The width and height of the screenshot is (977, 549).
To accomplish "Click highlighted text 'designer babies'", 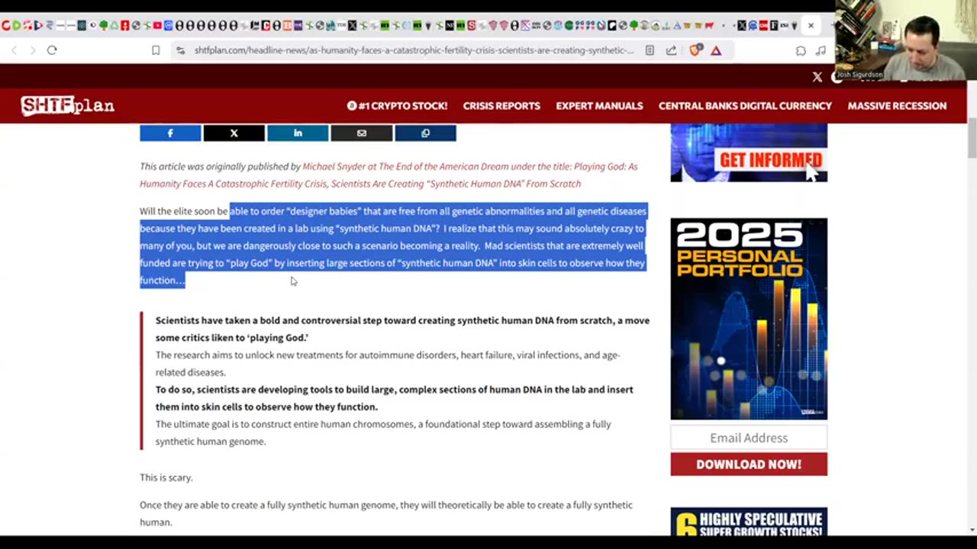I will 324,211.
